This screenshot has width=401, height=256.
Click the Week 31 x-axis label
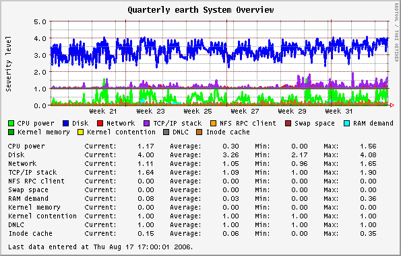339,112
